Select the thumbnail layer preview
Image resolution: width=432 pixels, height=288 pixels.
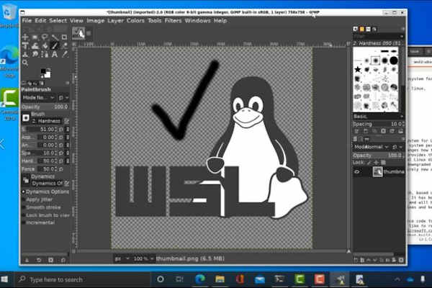pos(377,171)
